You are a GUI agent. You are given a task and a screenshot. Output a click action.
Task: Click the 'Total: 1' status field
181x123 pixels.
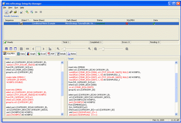[x=66, y=42]
